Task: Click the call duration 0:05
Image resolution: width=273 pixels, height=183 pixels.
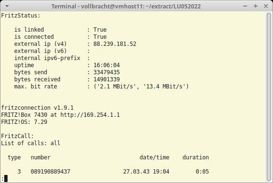Action: coord(202,172)
